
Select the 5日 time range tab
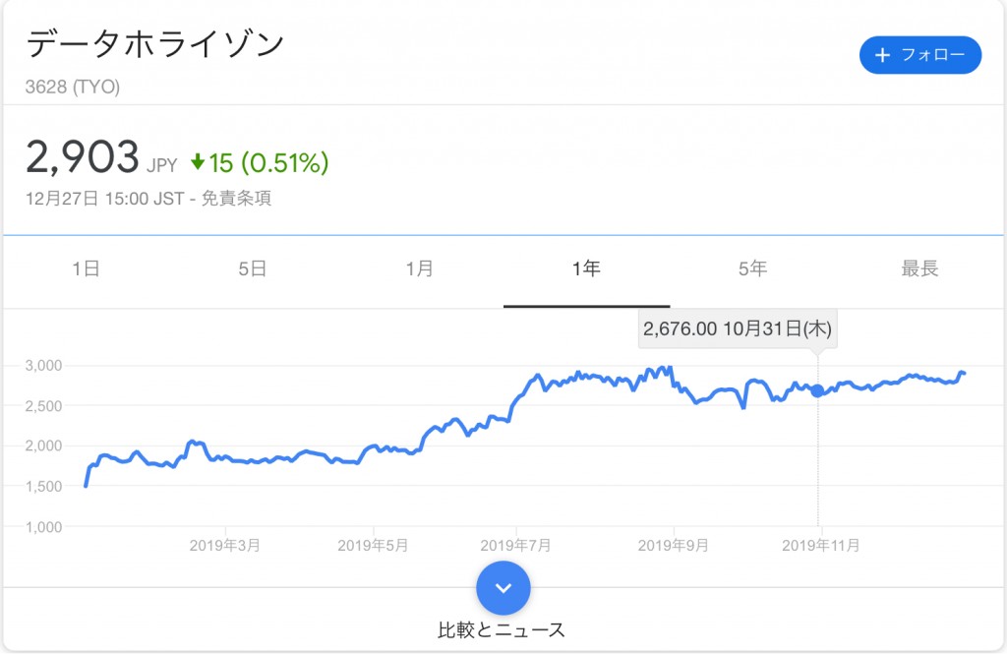coord(253,268)
